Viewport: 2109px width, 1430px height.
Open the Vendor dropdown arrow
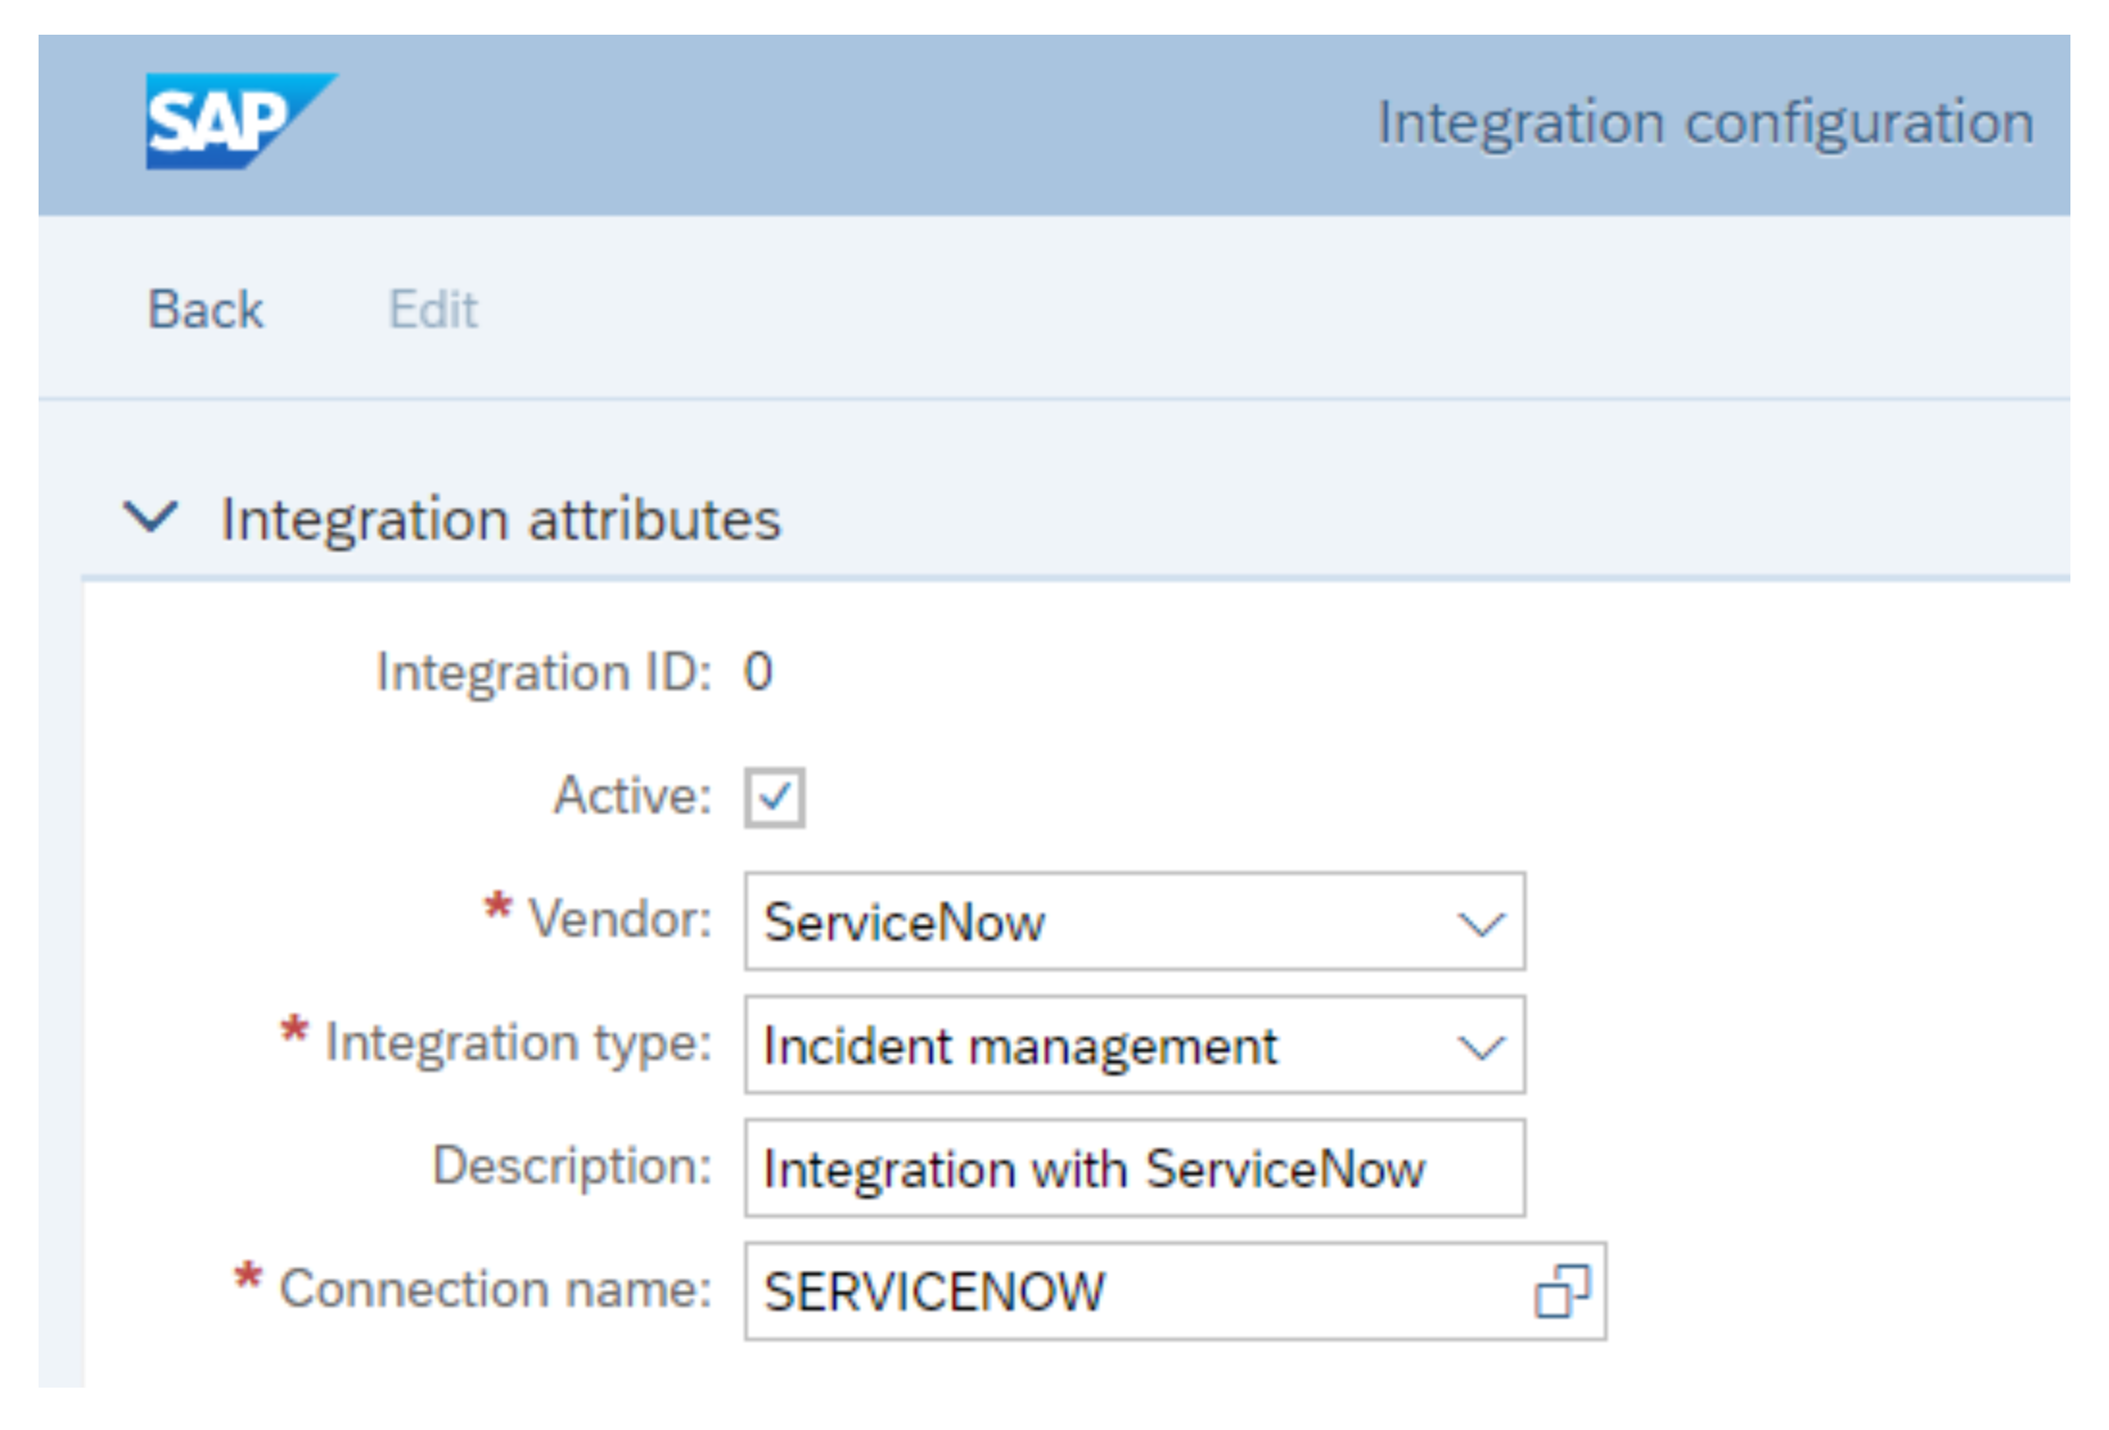tap(1481, 923)
